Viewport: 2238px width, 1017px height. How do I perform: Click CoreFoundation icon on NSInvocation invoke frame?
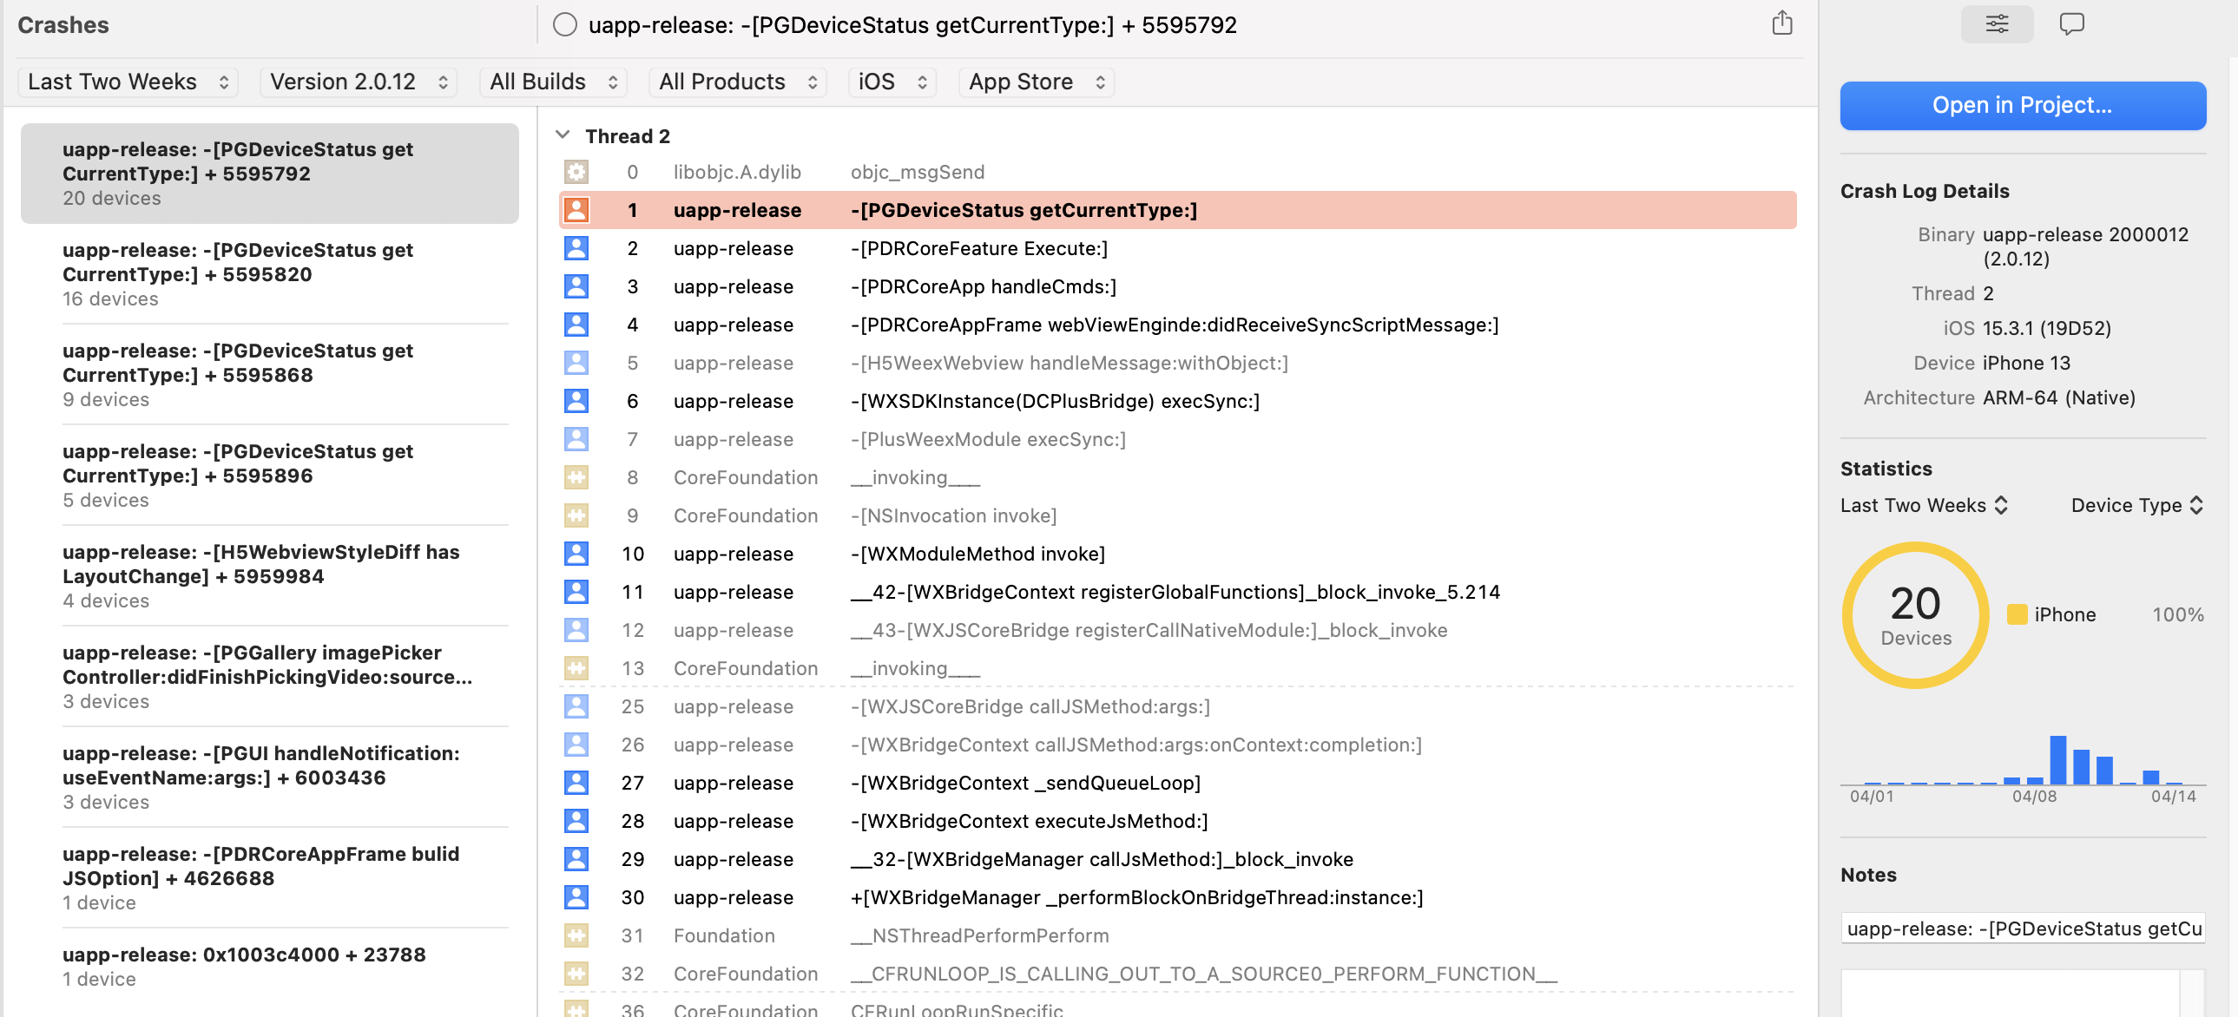point(576,516)
